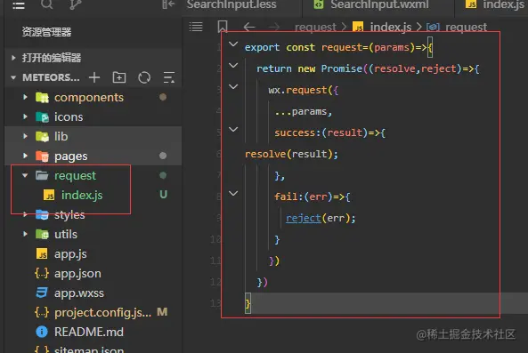The image size is (528, 353).
Task: Click the ...params, line in the editor
Action: tap(303, 111)
